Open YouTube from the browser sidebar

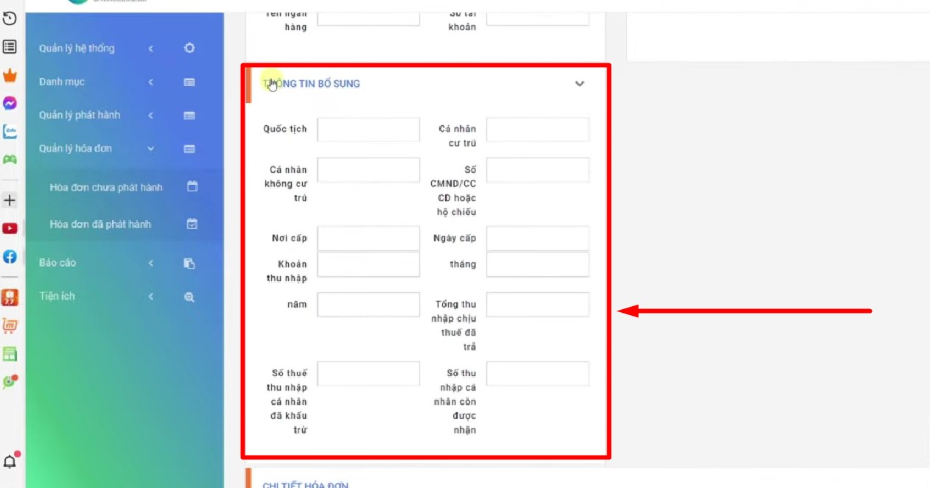(10, 228)
